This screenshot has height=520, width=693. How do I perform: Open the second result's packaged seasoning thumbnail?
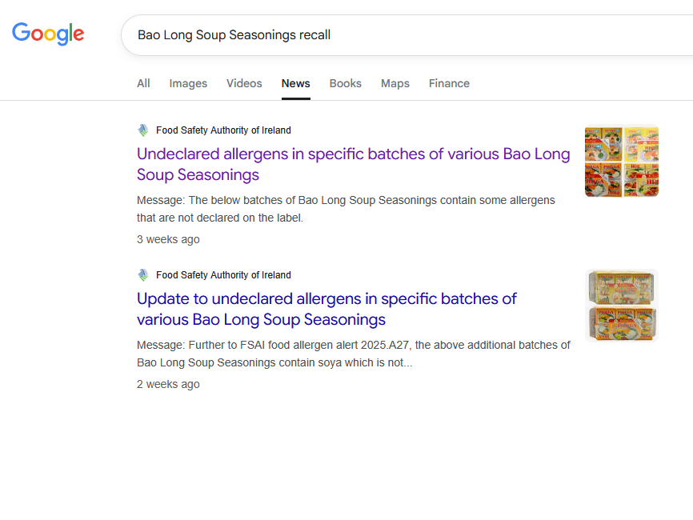pos(622,306)
